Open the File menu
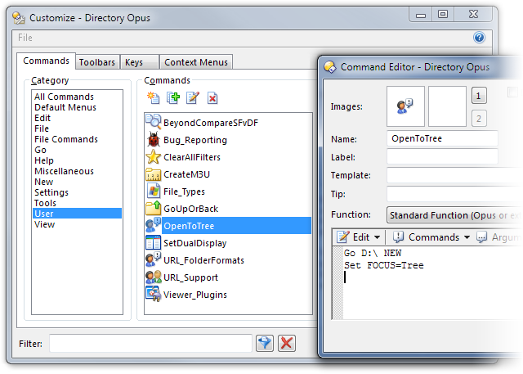Image resolution: width=523 pixels, height=374 pixels. pos(25,38)
